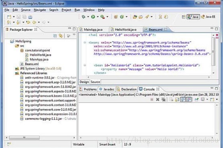This screenshot has height=148, width=223.
Task: Open the Window menu
Action: tap(89, 10)
